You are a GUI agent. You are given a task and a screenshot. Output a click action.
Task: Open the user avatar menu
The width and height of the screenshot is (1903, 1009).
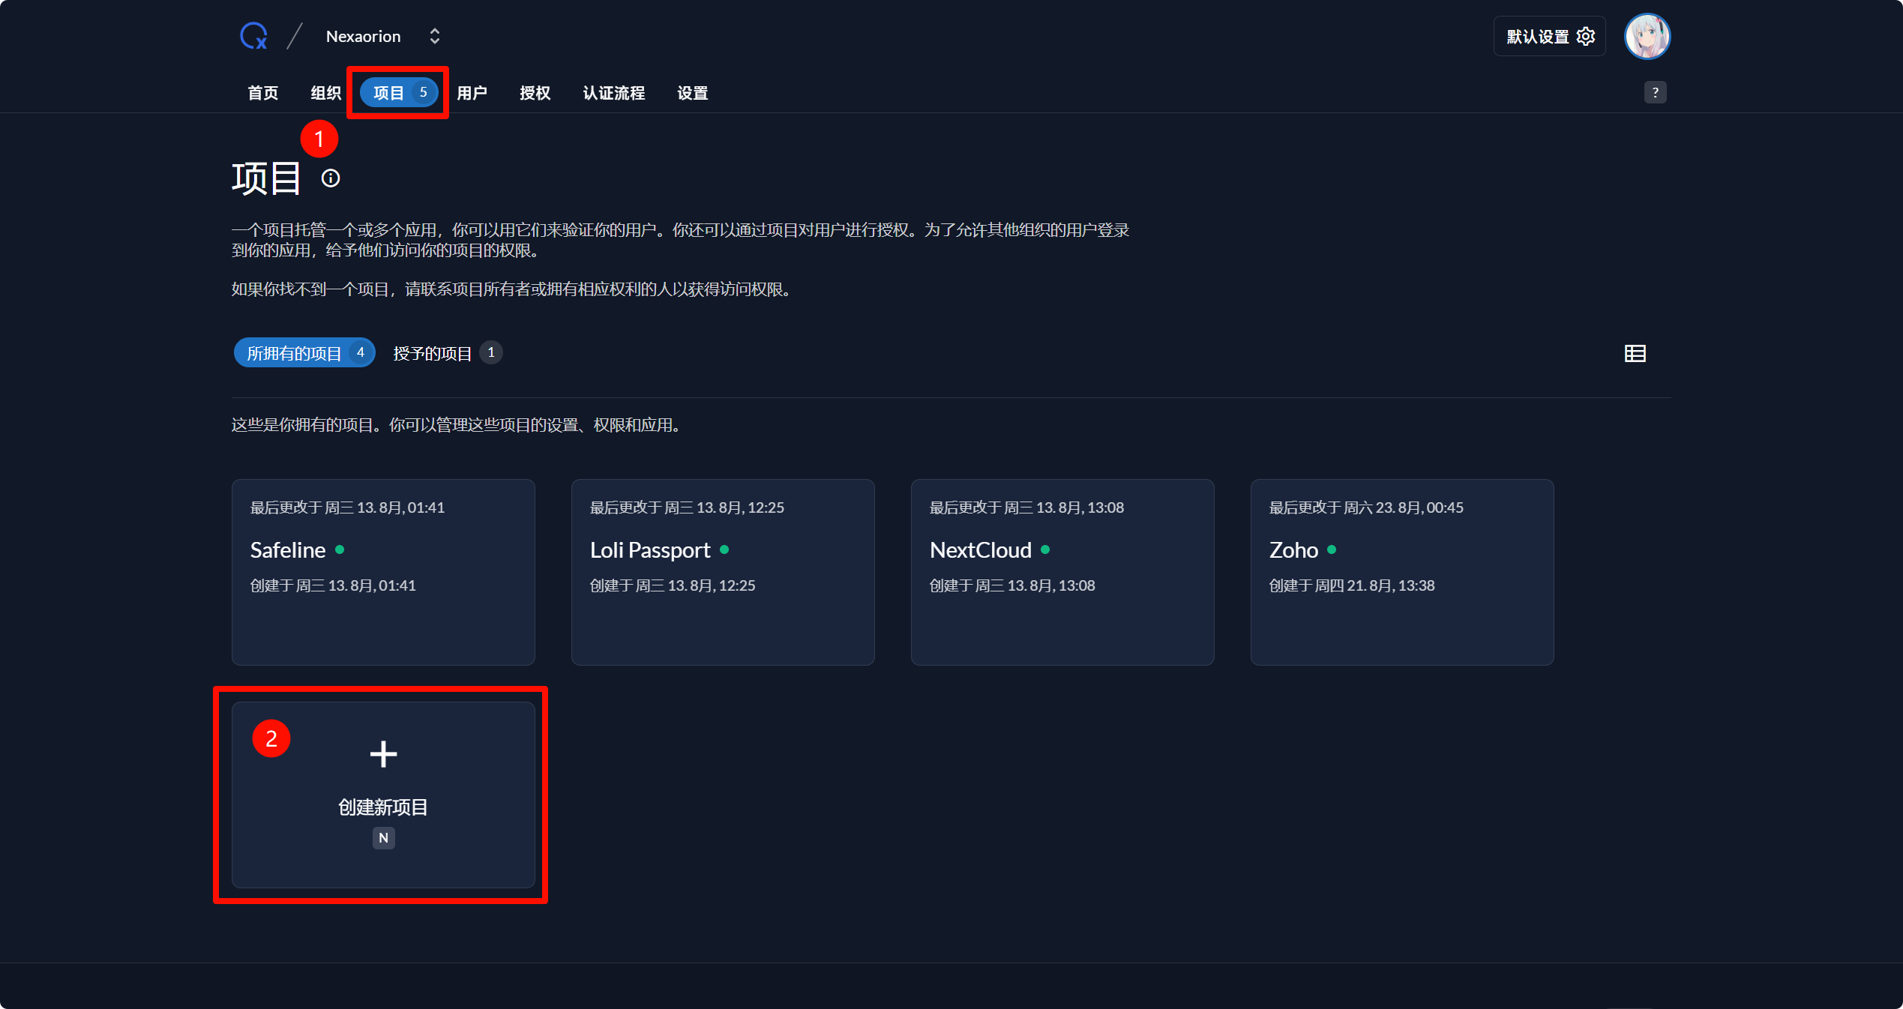tap(1647, 36)
